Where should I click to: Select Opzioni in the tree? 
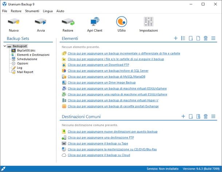tap(23, 63)
